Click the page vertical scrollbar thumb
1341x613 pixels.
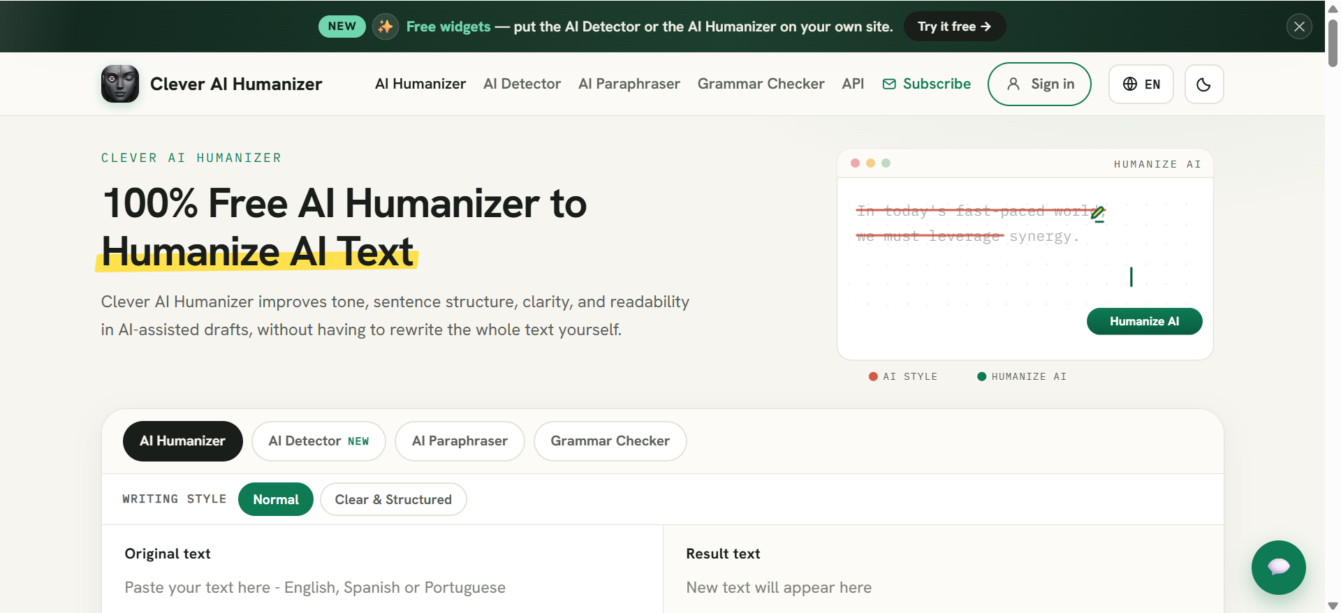[x=1333, y=42]
